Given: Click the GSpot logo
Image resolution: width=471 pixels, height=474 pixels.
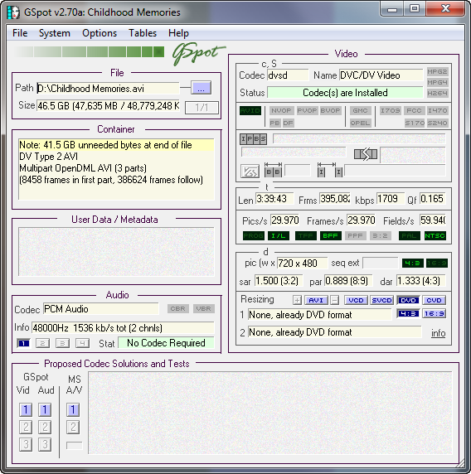Looking at the screenshot, I should (198, 54).
